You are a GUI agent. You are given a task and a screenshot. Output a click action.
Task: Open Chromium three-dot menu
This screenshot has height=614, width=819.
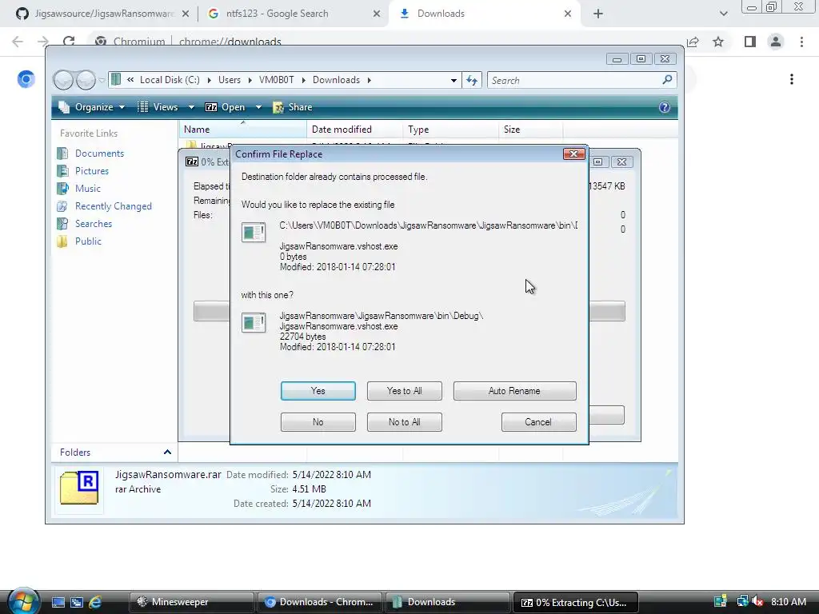pyautogui.click(x=801, y=42)
